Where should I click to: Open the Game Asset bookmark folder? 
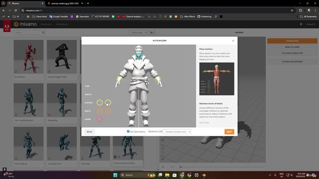39,16
